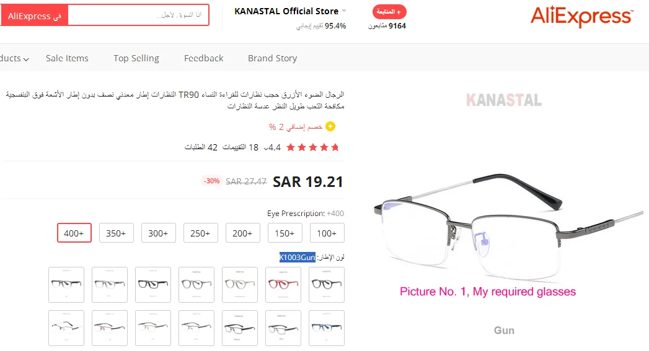This screenshot has height=351, width=649.
Task: Expand the KANASTAL Official Store dropdown arrow
Action: coord(344,11)
